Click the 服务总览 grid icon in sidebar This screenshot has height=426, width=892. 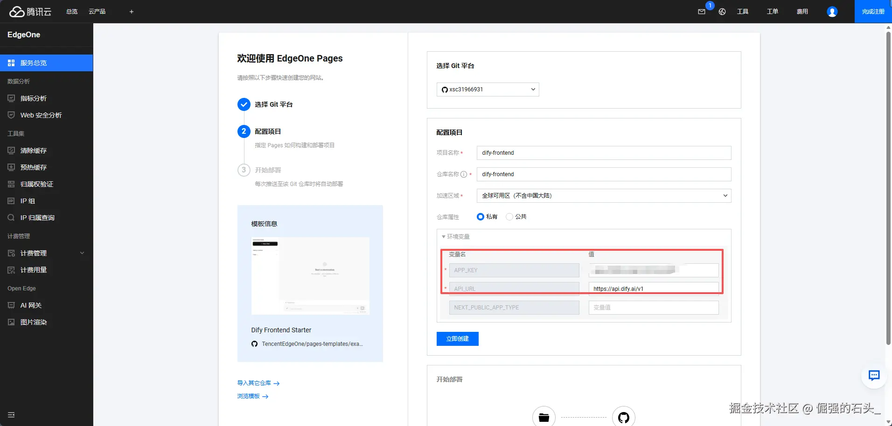pos(11,63)
